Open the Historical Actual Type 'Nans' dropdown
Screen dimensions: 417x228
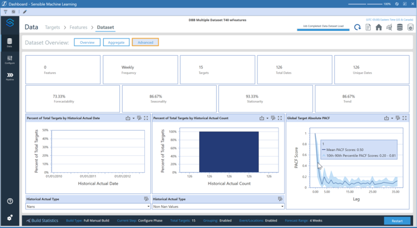[88, 206]
